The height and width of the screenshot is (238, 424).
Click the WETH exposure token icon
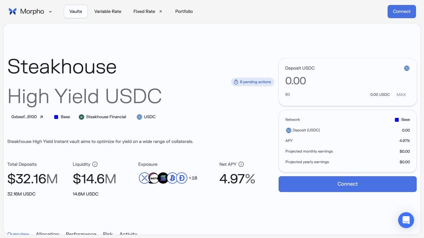[x=153, y=178]
